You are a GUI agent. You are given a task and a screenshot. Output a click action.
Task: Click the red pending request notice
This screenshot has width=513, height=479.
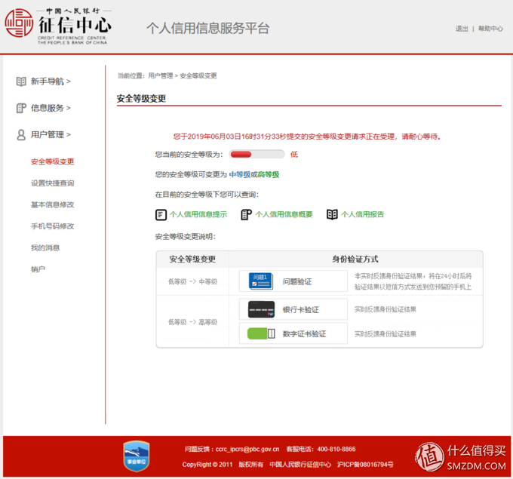point(307,137)
